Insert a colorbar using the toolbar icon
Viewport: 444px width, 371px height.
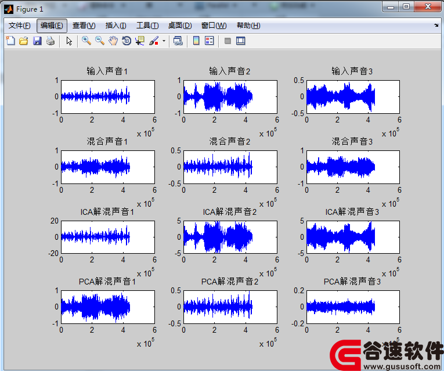(x=196, y=41)
